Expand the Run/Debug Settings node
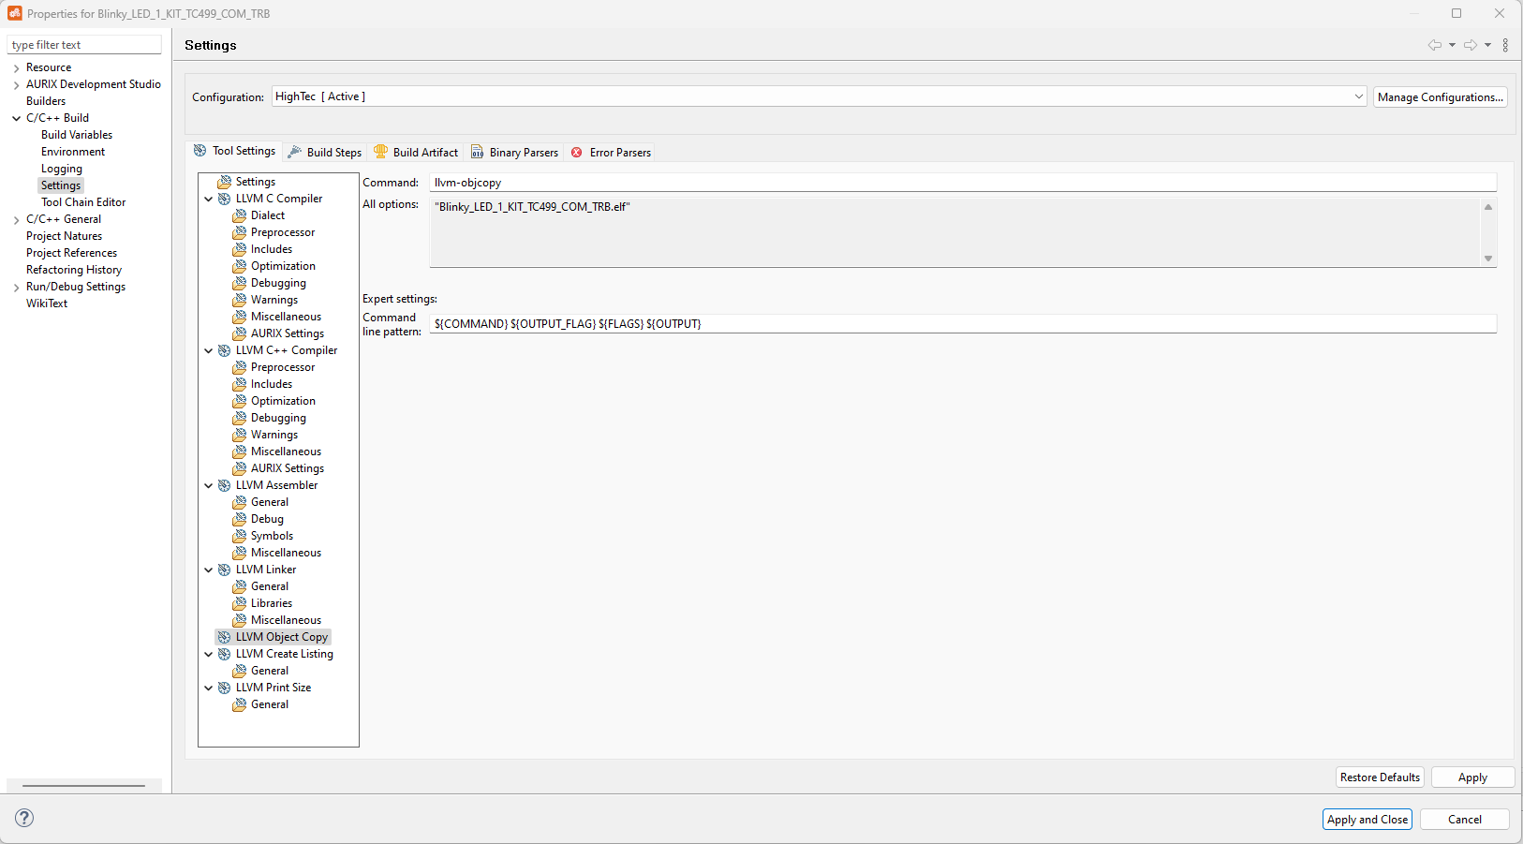 16,286
